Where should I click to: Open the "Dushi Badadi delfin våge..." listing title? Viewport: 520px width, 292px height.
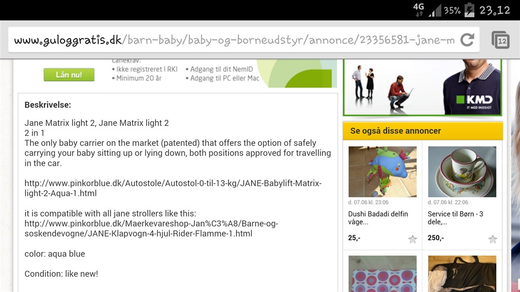click(x=378, y=218)
